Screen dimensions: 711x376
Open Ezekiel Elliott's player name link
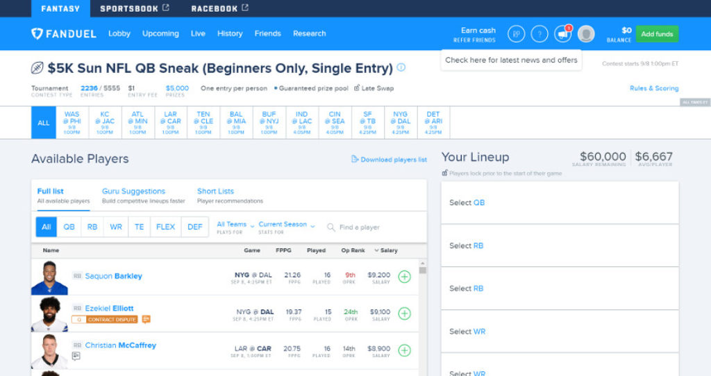(x=109, y=309)
